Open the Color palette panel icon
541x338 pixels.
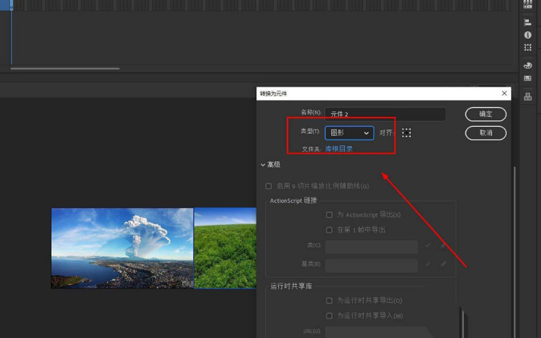(528, 66)
